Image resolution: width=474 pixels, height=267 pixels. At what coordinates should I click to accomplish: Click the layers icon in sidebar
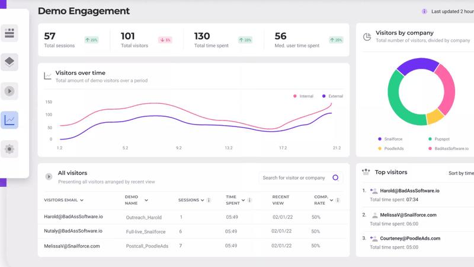pos(9,62)
